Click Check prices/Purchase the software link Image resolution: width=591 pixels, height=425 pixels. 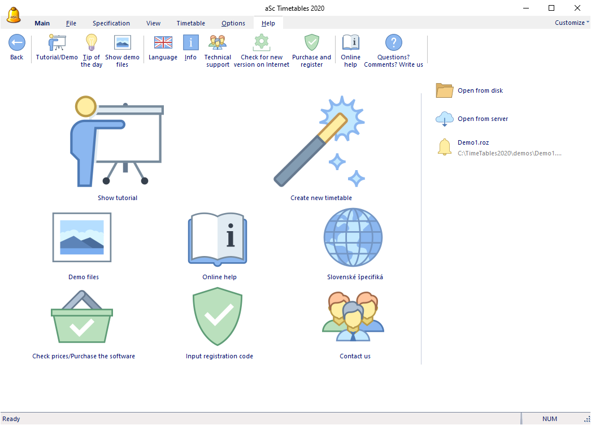(x=84, y=357)
